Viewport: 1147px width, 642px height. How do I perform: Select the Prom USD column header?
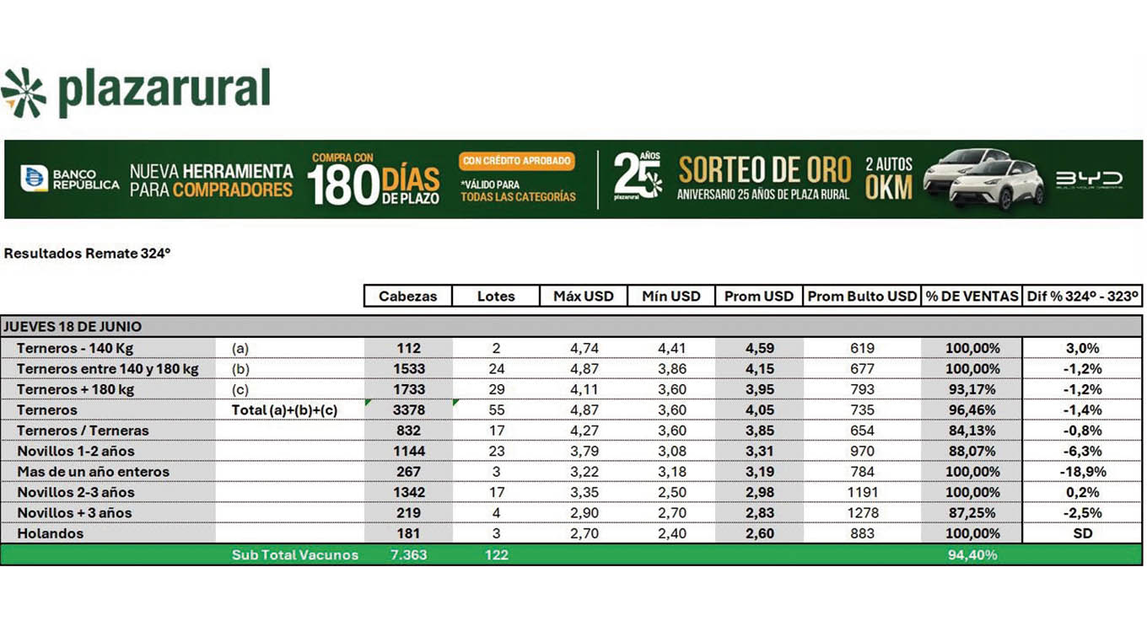(x=759, y=296)
